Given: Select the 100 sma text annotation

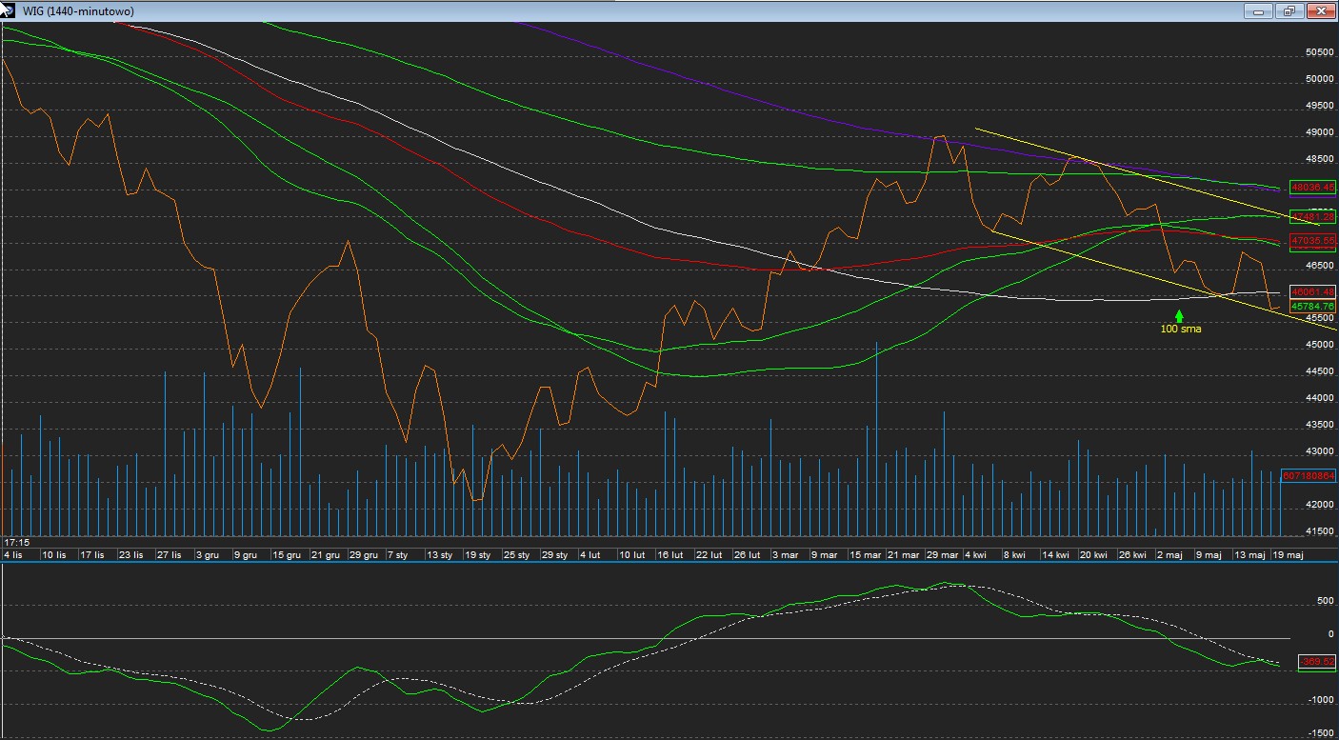Looking at the screenshot, I should [x=1180, y=330].
